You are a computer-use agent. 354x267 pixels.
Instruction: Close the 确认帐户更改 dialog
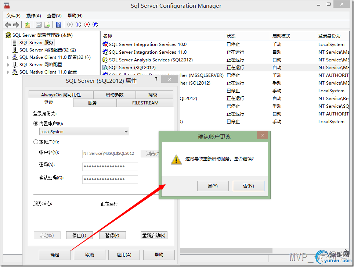tap(262, 135)
